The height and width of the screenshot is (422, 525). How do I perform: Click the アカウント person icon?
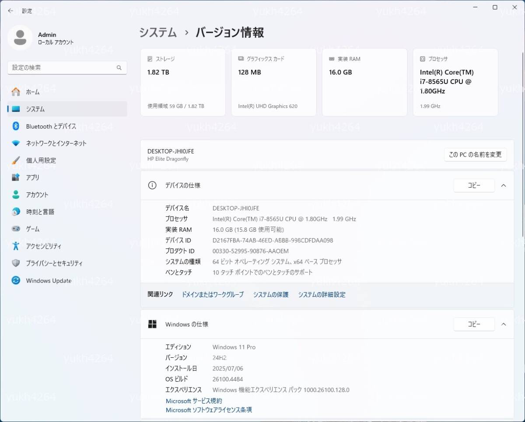tap(16, 195)
